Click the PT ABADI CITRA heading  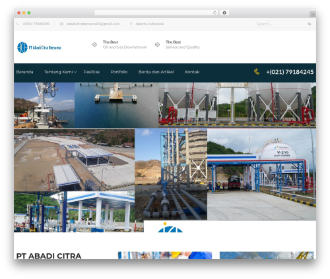(x=49, y=256)
